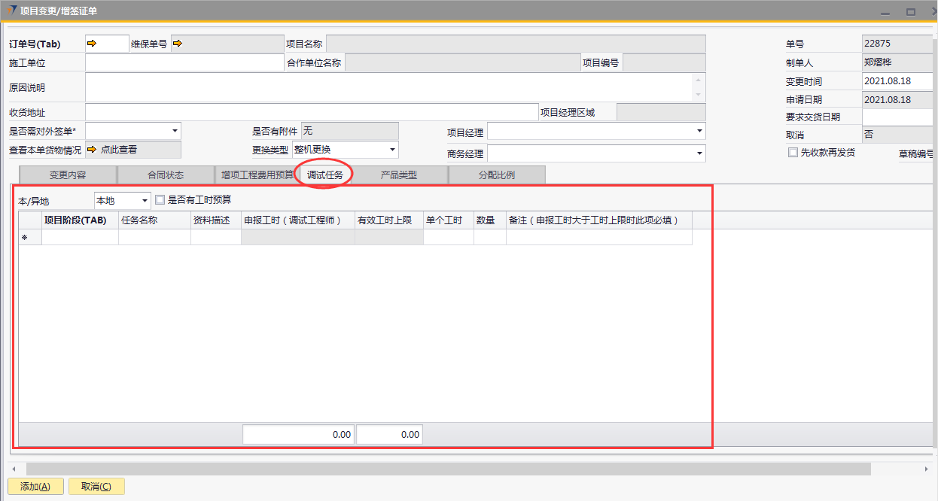Expand the 项目经理 dropdown list
938x501 pixels.
(x=699, y=132)
